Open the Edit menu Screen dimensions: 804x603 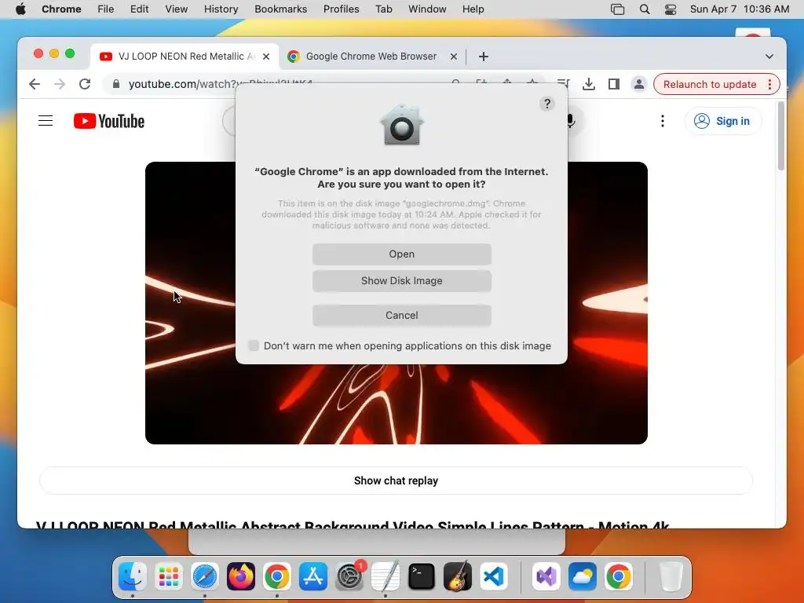coord(139,9)
